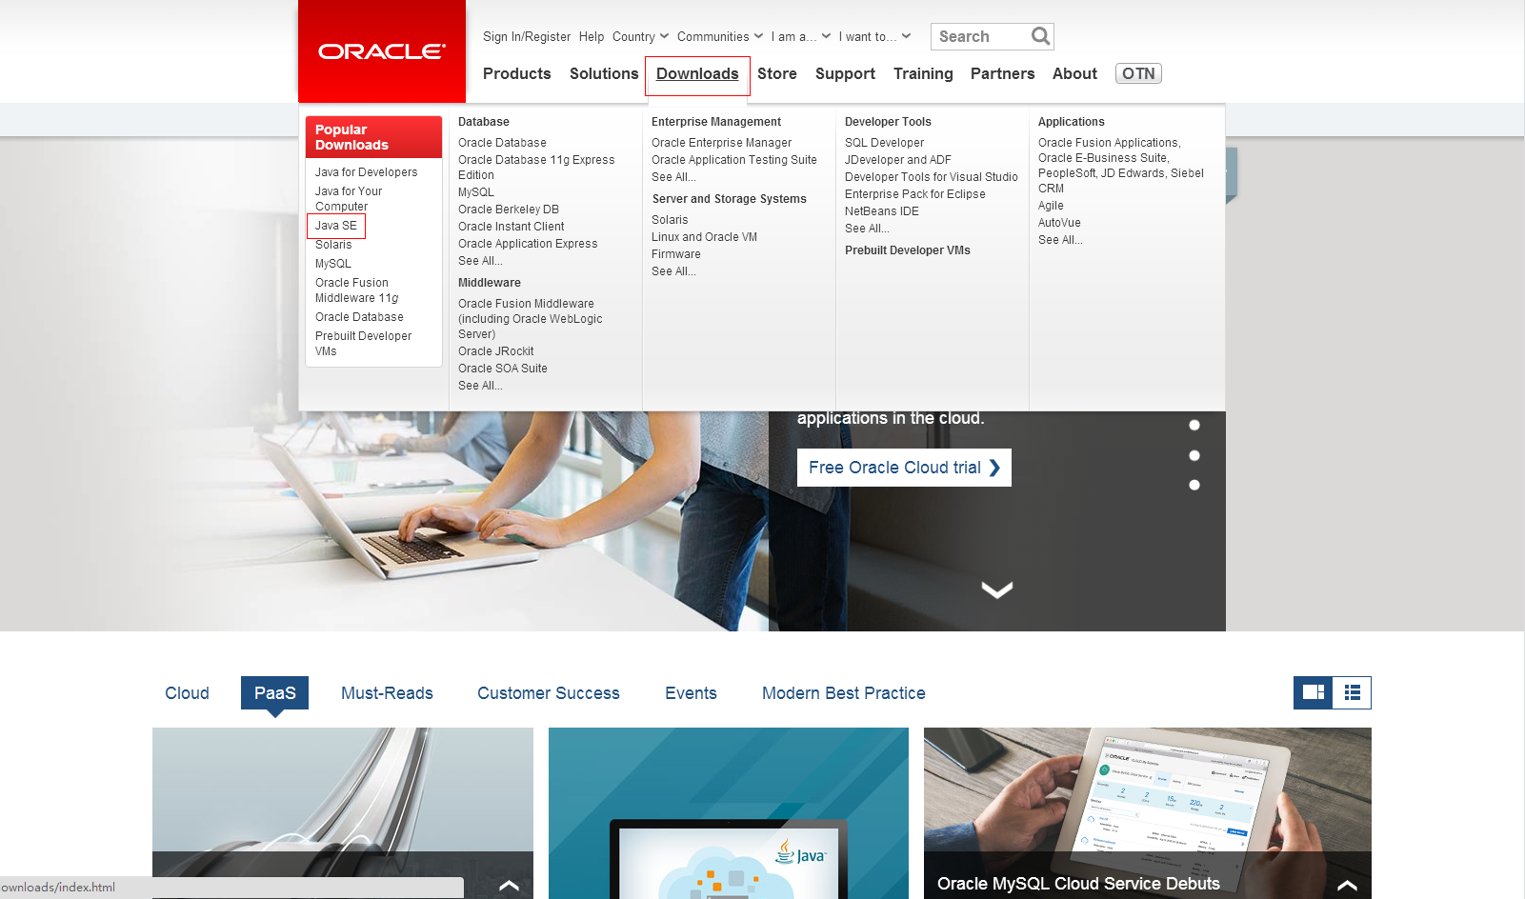Click Oracle SOA Suite link
The image size is (1525, 899).
(x=503, y=369)
